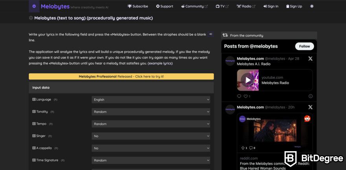Expand the A cappella dropdown
Image resolution: width=346 pixels, height=170 pixels.
(x=151, y=148)
